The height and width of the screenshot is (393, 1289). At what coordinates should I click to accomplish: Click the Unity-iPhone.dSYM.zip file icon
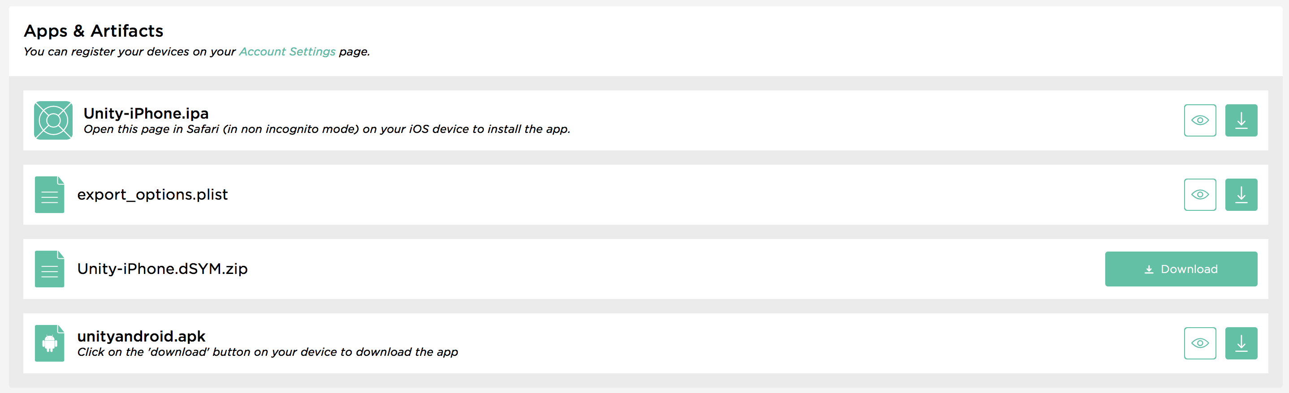(x=50, y=269)
